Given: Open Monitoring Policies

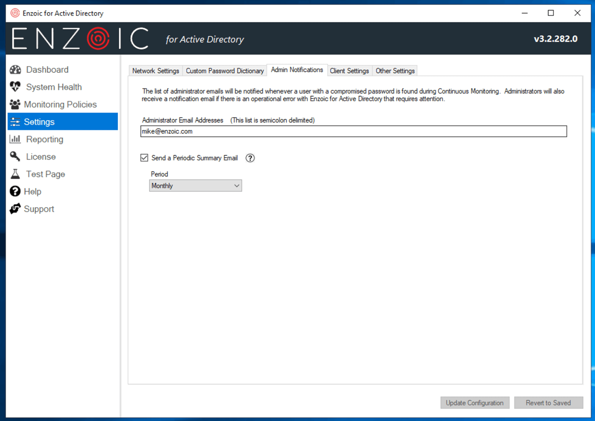Looking at the screenshot, I should click(x=60, y=104).
